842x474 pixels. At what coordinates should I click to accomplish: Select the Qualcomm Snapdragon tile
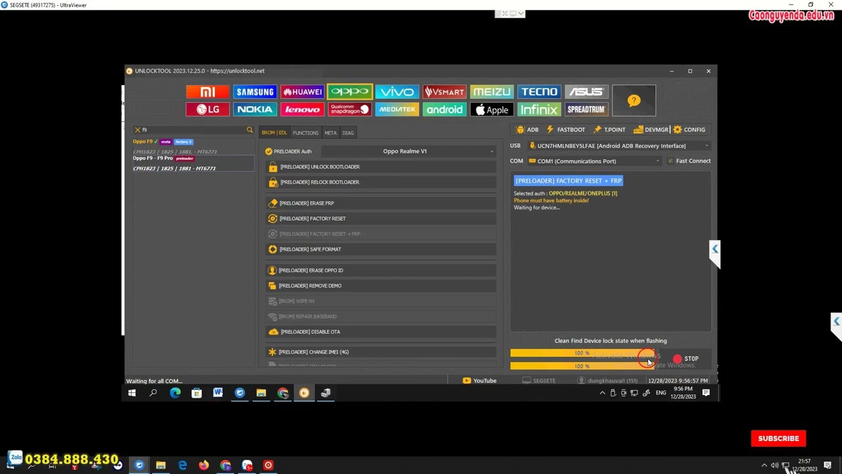point(349,110)
